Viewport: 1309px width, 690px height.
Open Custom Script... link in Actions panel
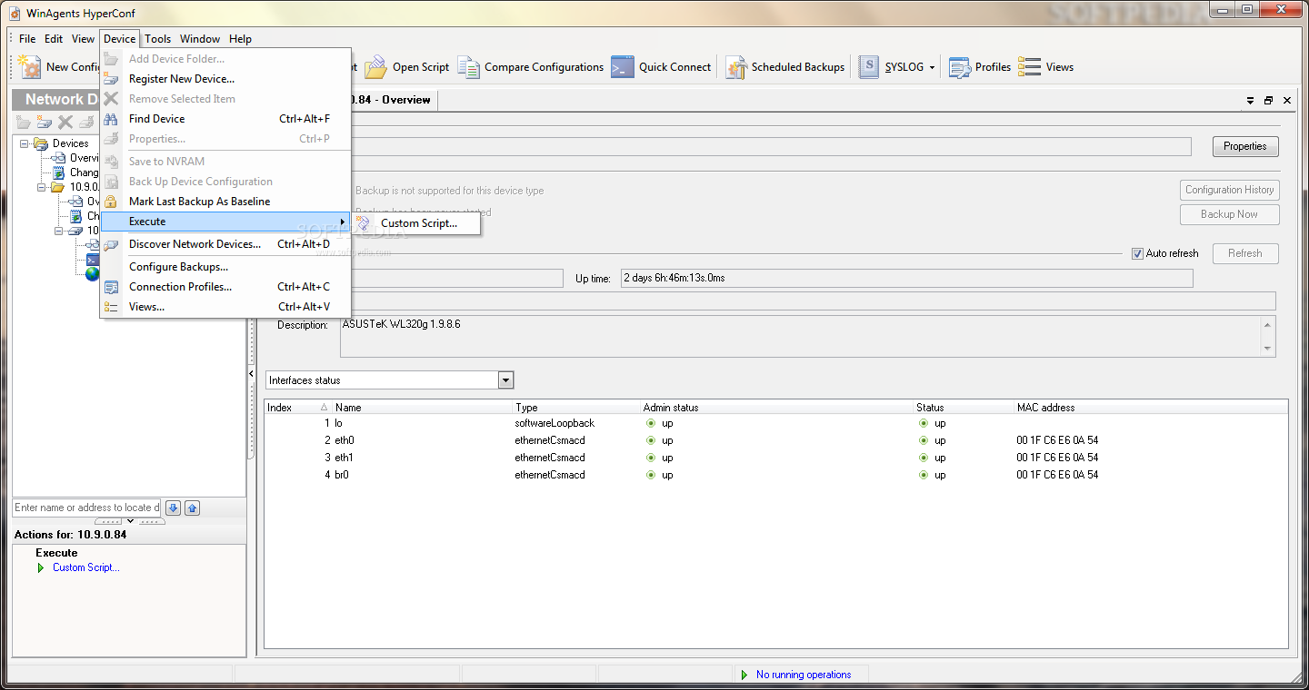86,567
